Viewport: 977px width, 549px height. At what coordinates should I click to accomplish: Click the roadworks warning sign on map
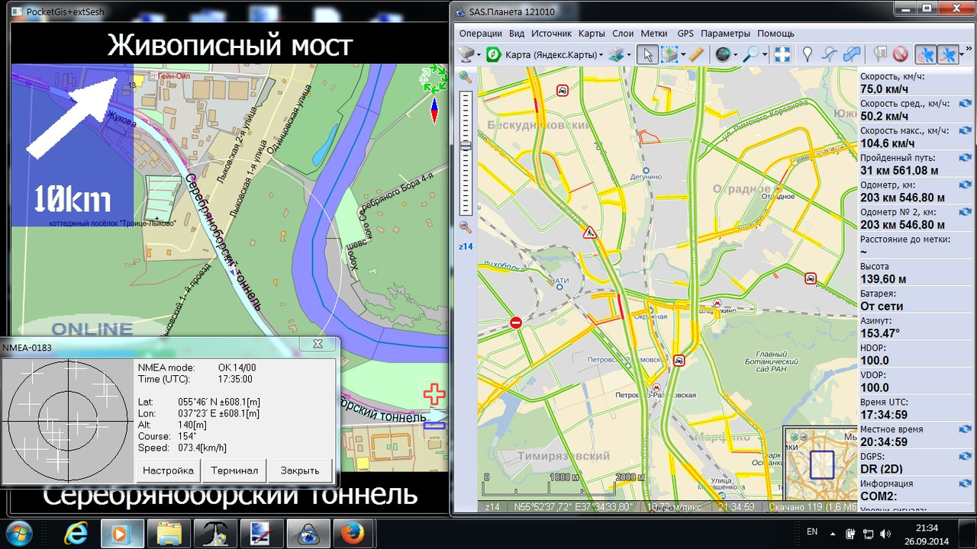pos(588,232)
